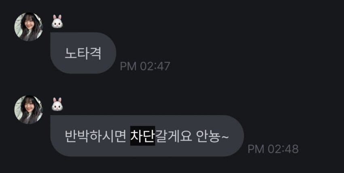Click the highlighted word 차단
This screenshot has height=173, width=344.
pos(142,135)
